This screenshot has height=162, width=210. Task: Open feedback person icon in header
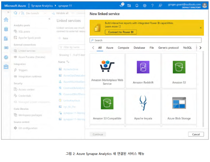click(x=160, y=6)
